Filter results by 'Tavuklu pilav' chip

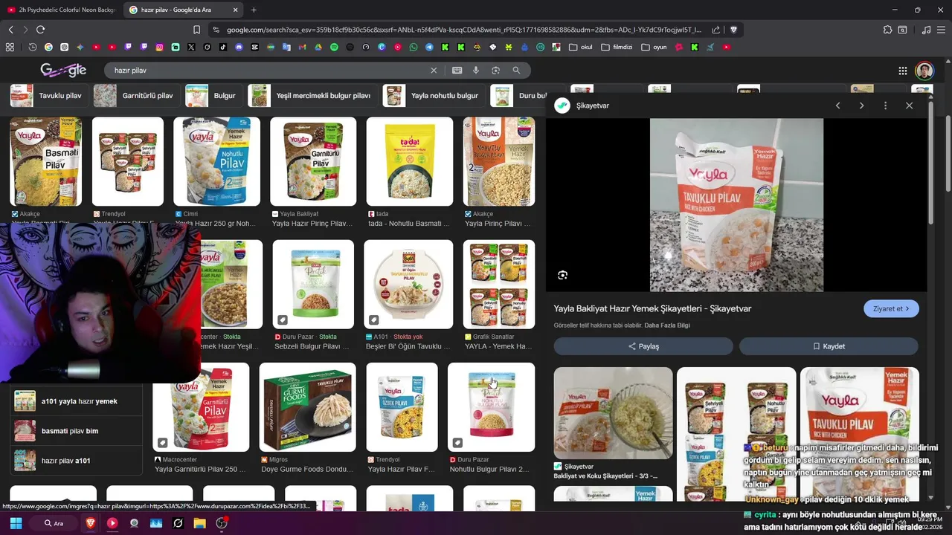(49, 96)
